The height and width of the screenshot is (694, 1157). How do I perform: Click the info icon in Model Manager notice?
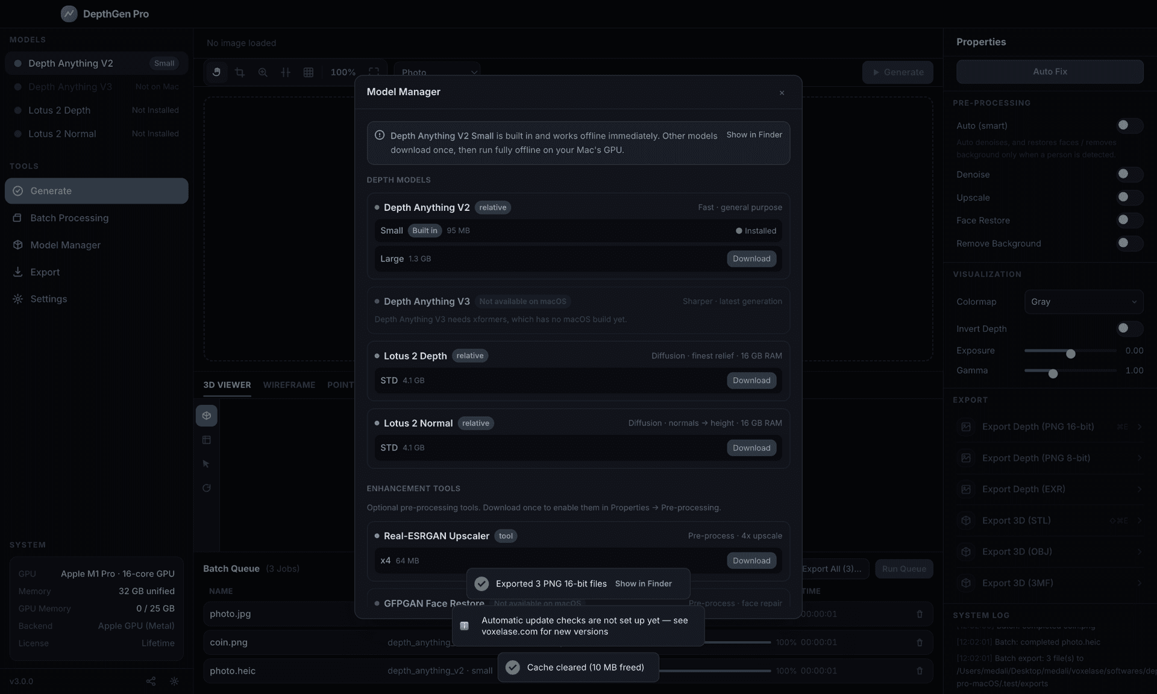tap(380, 135)
